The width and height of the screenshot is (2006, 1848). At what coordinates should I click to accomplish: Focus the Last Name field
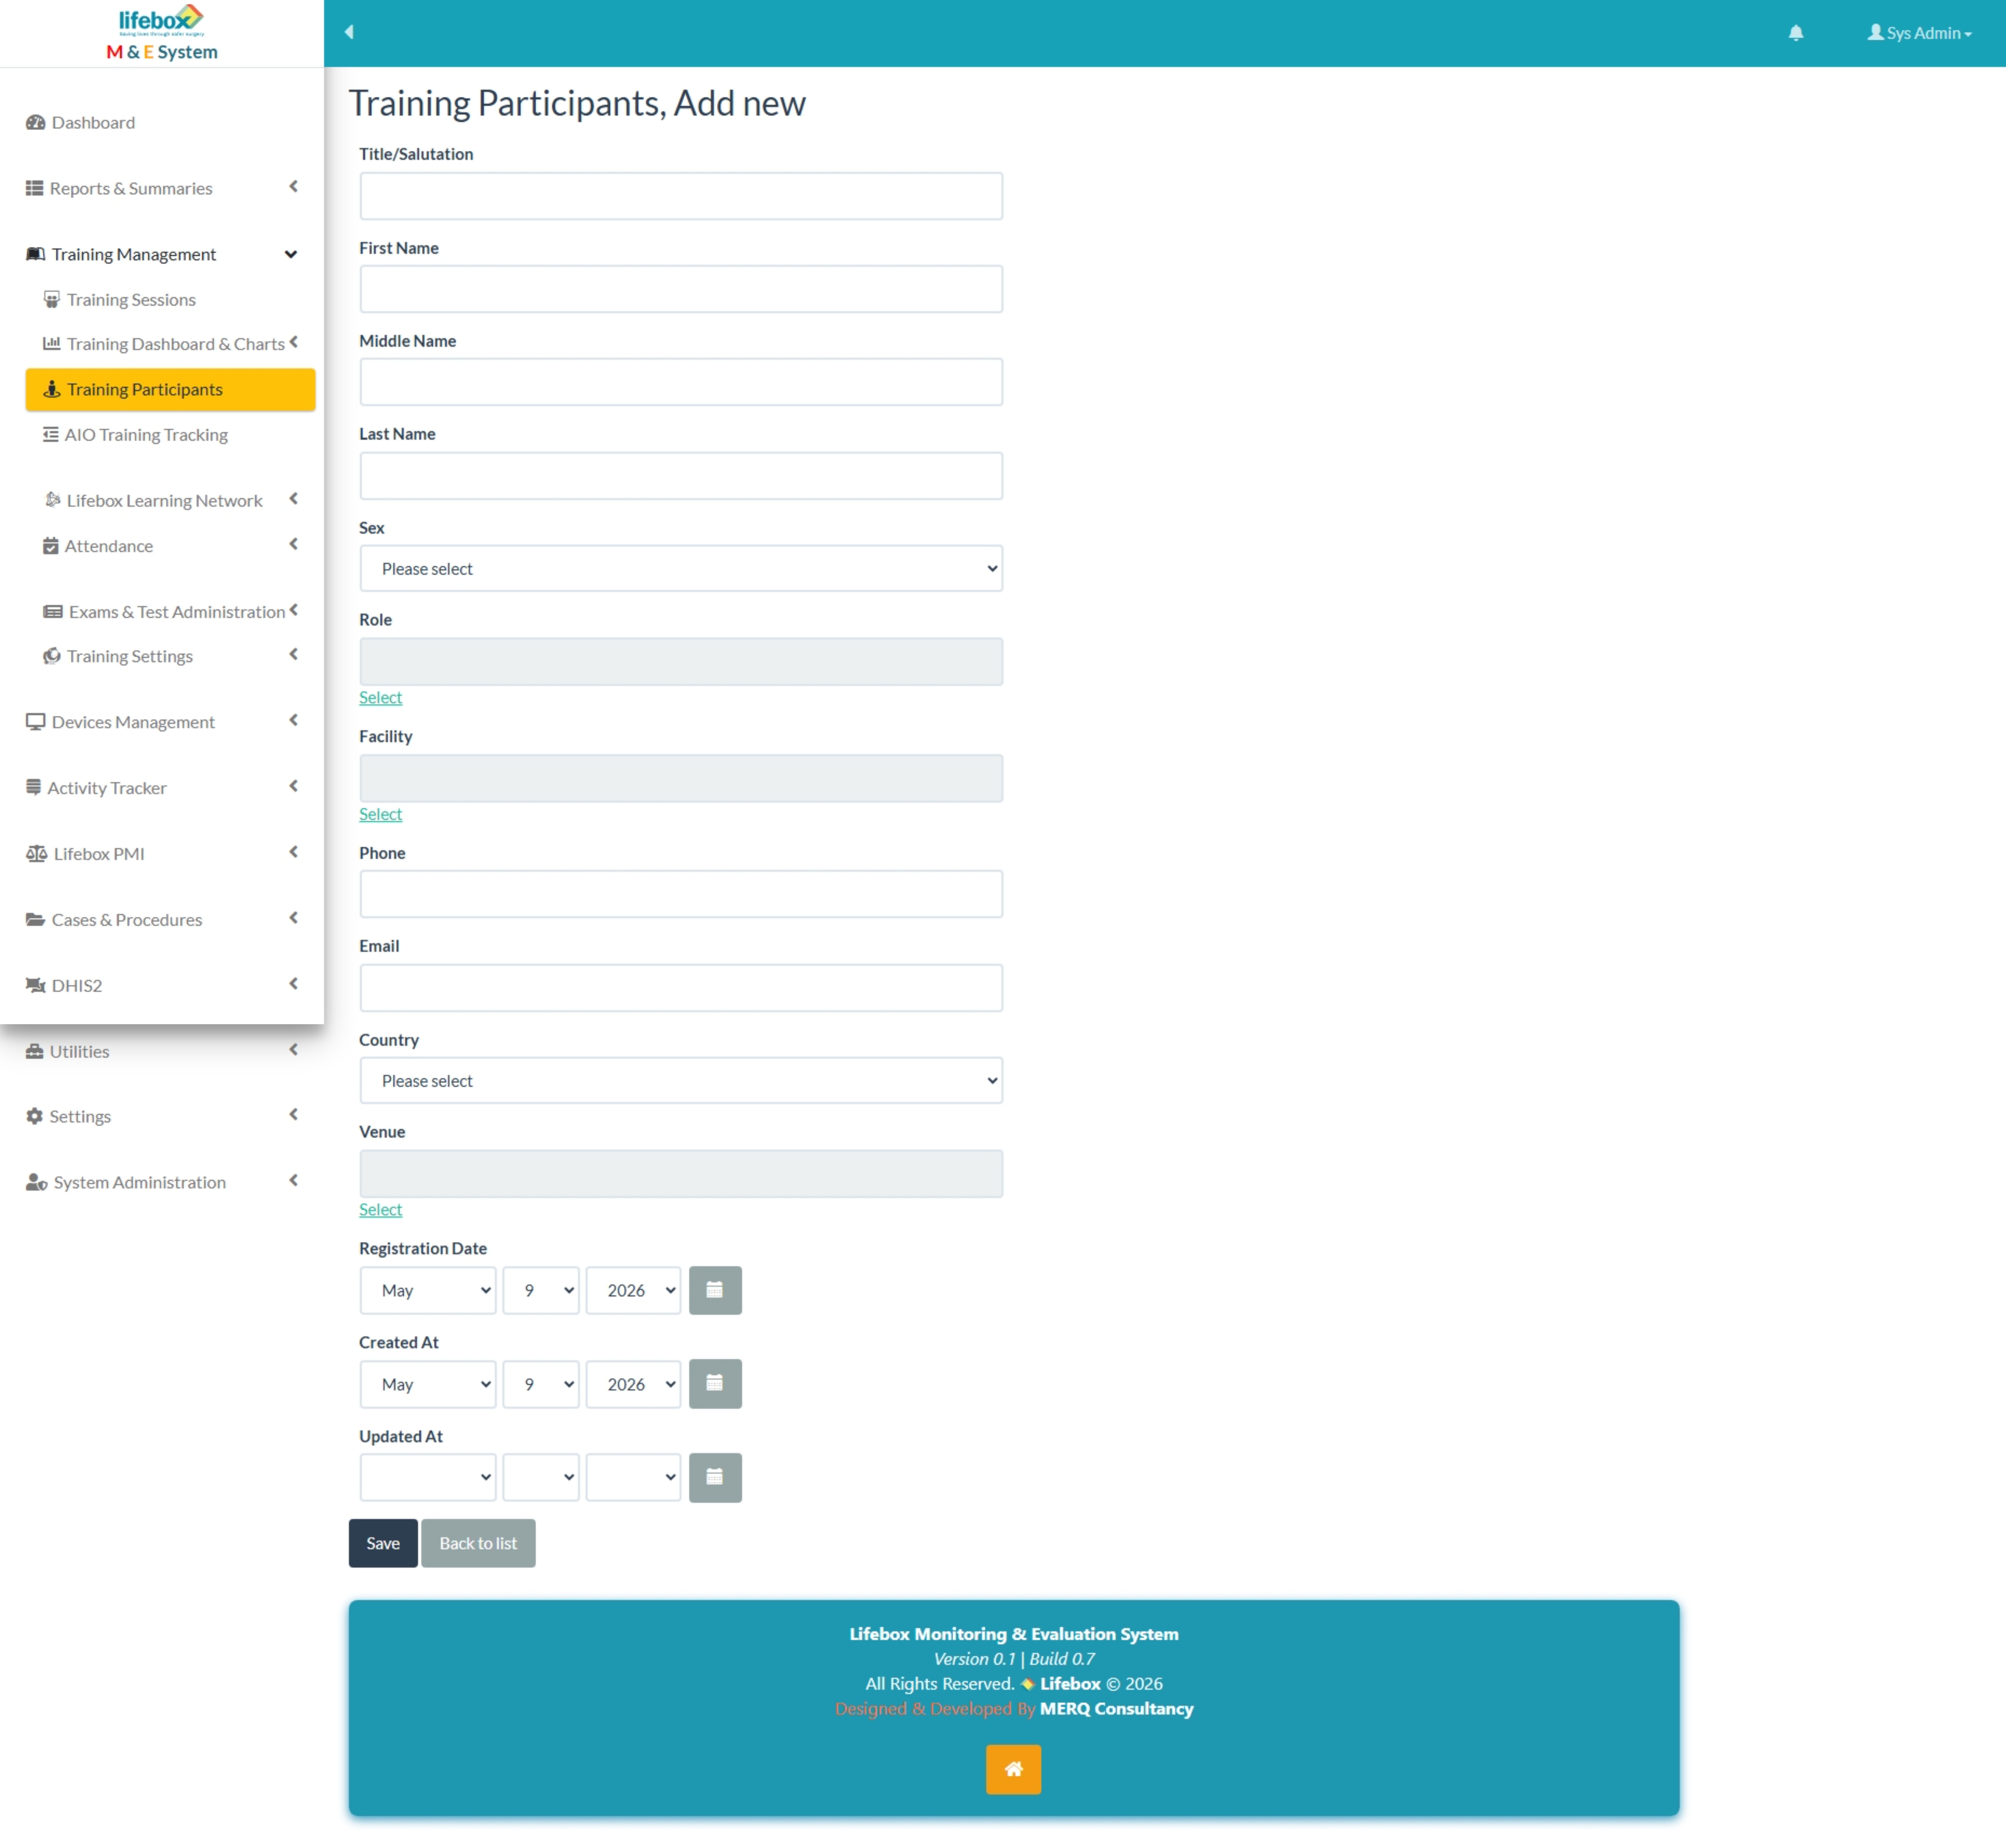click(681, 476)
